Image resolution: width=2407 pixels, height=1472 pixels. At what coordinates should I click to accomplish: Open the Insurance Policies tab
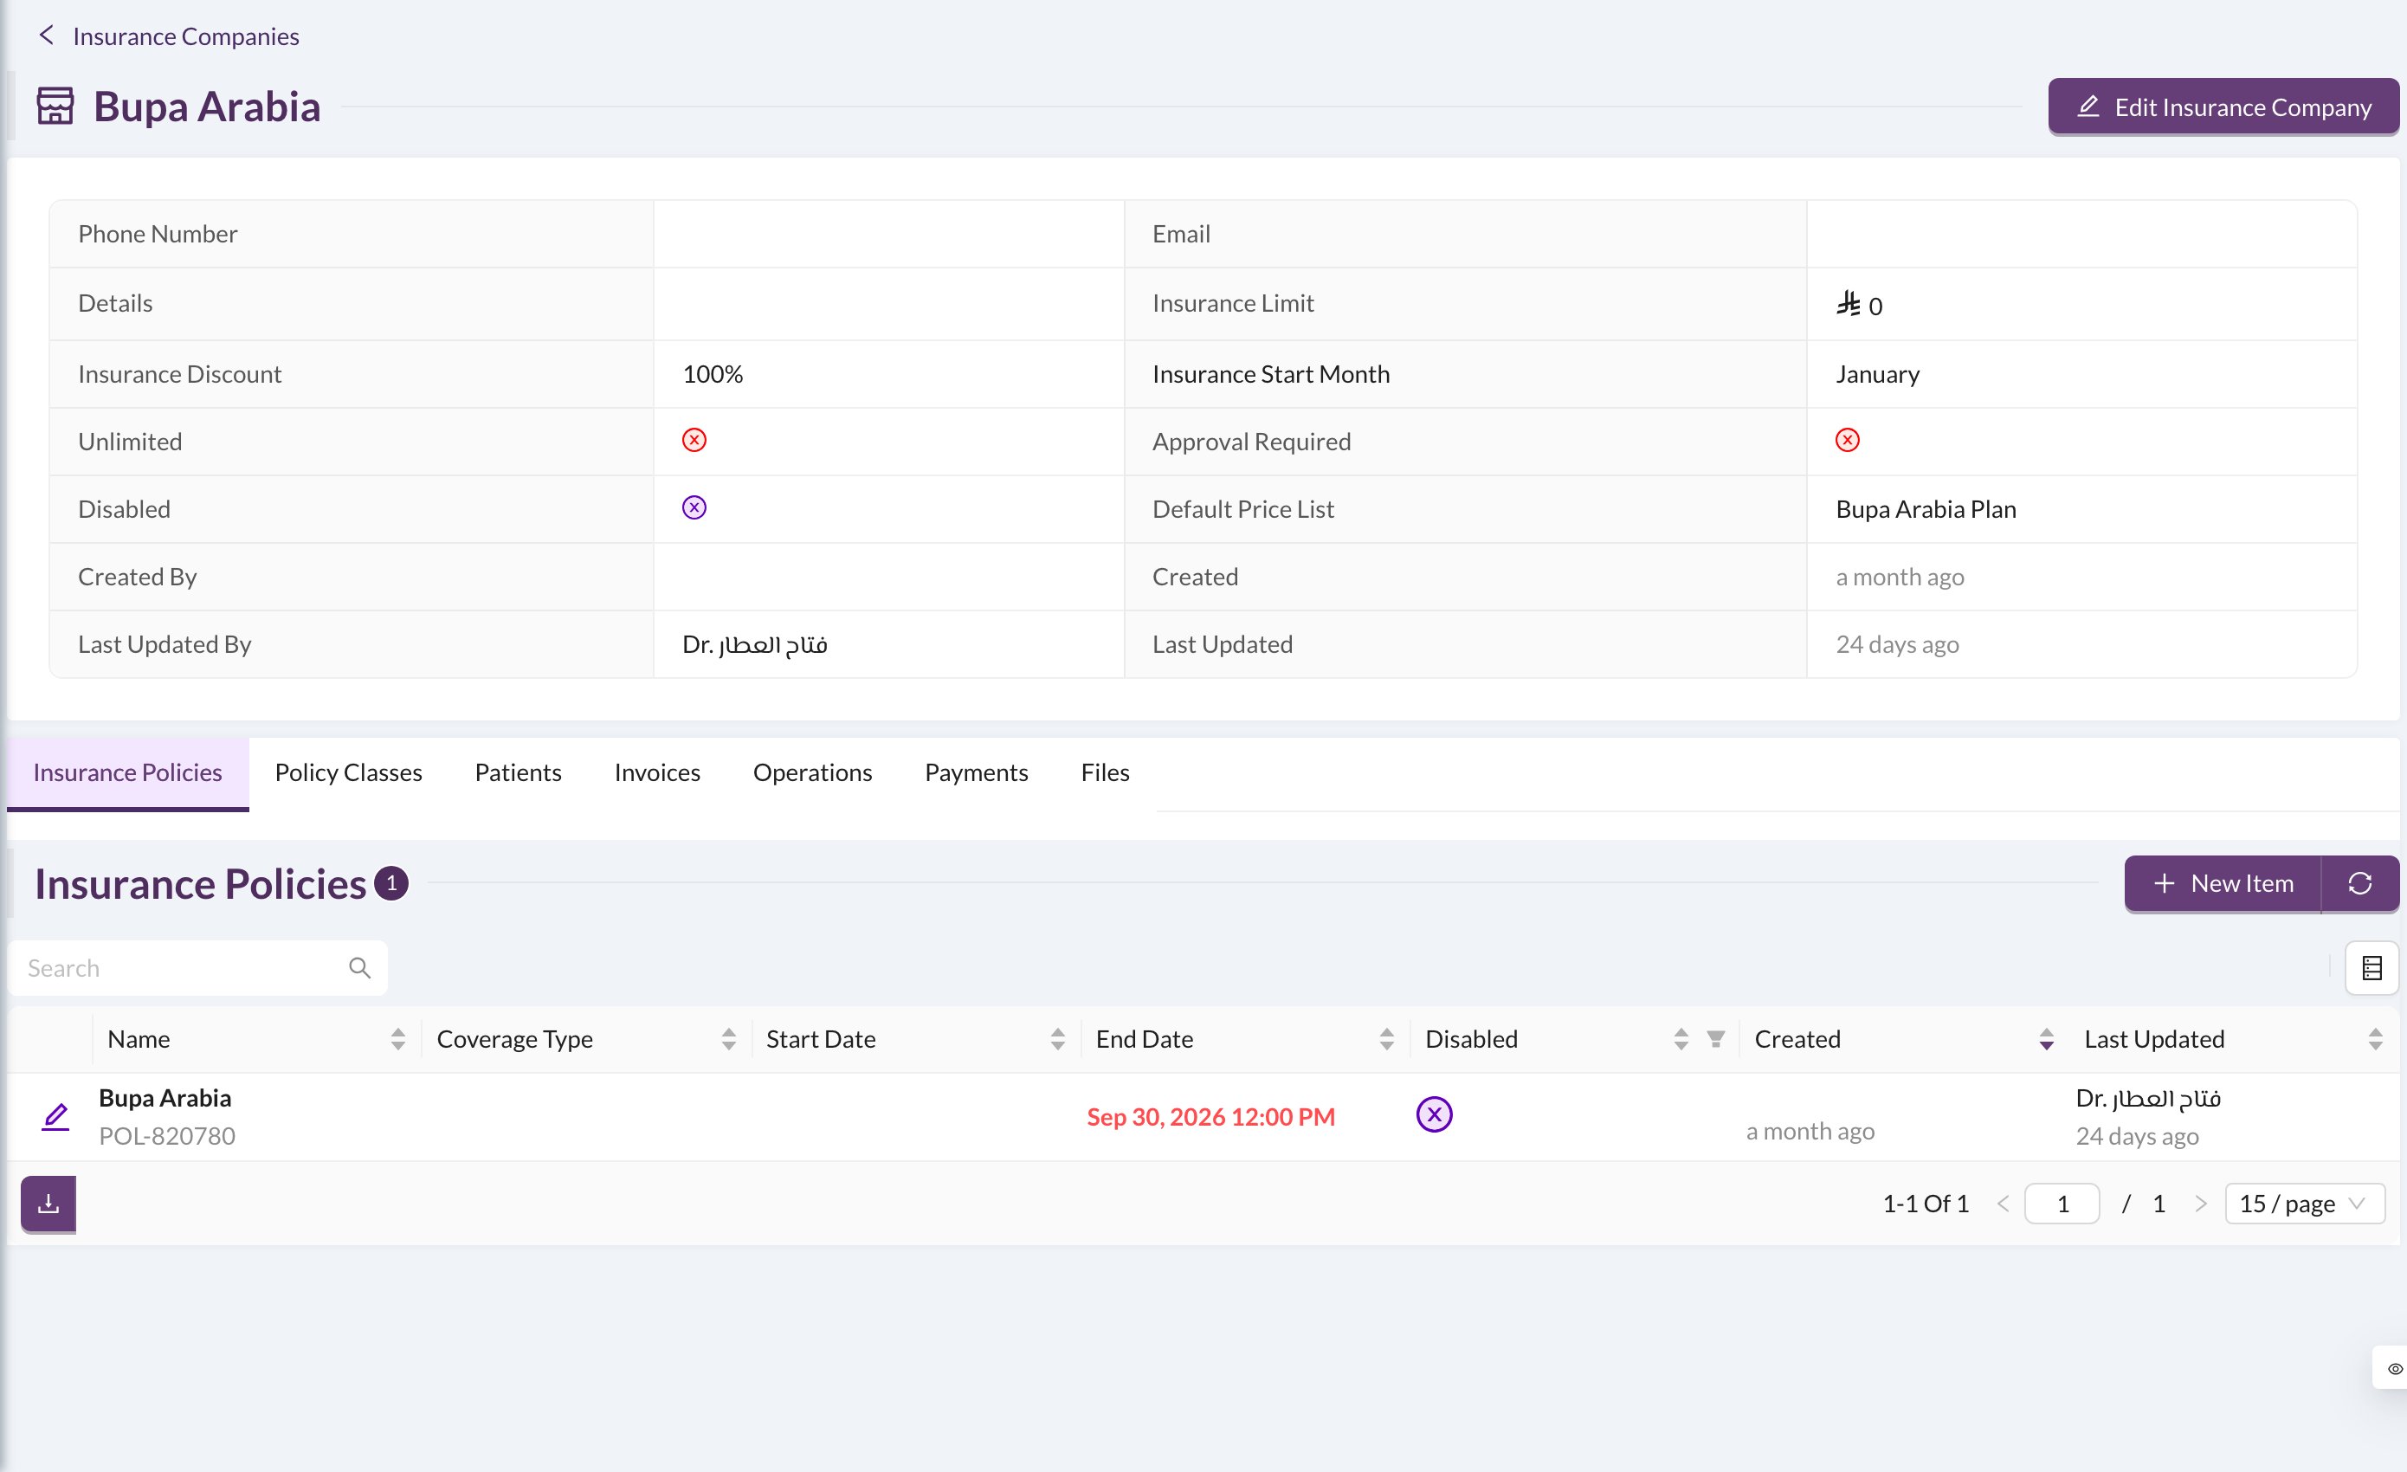[x=128, y=772]
